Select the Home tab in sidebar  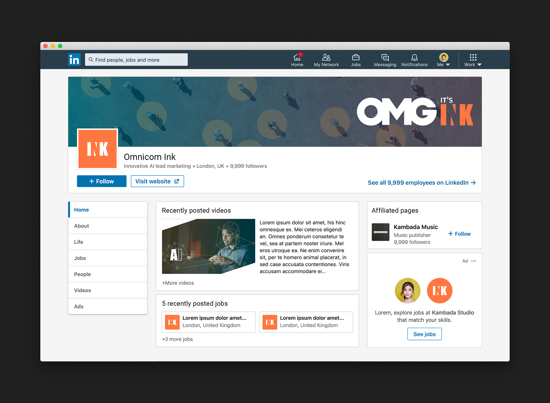[108, 210]
